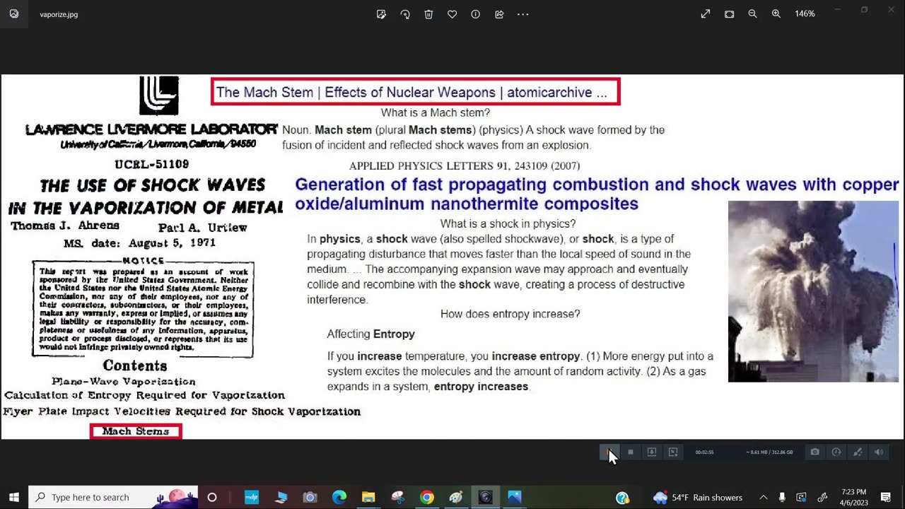Click the red-boxed Mach Stems text
This screenshot has height=509, width=905.
(x=136, y=431)
